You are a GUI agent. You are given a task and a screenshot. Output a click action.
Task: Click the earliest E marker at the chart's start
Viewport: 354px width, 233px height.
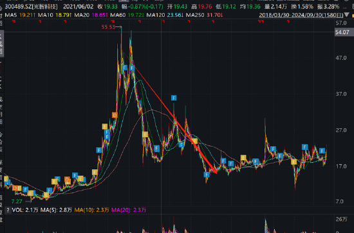click(x=6, y=179)
